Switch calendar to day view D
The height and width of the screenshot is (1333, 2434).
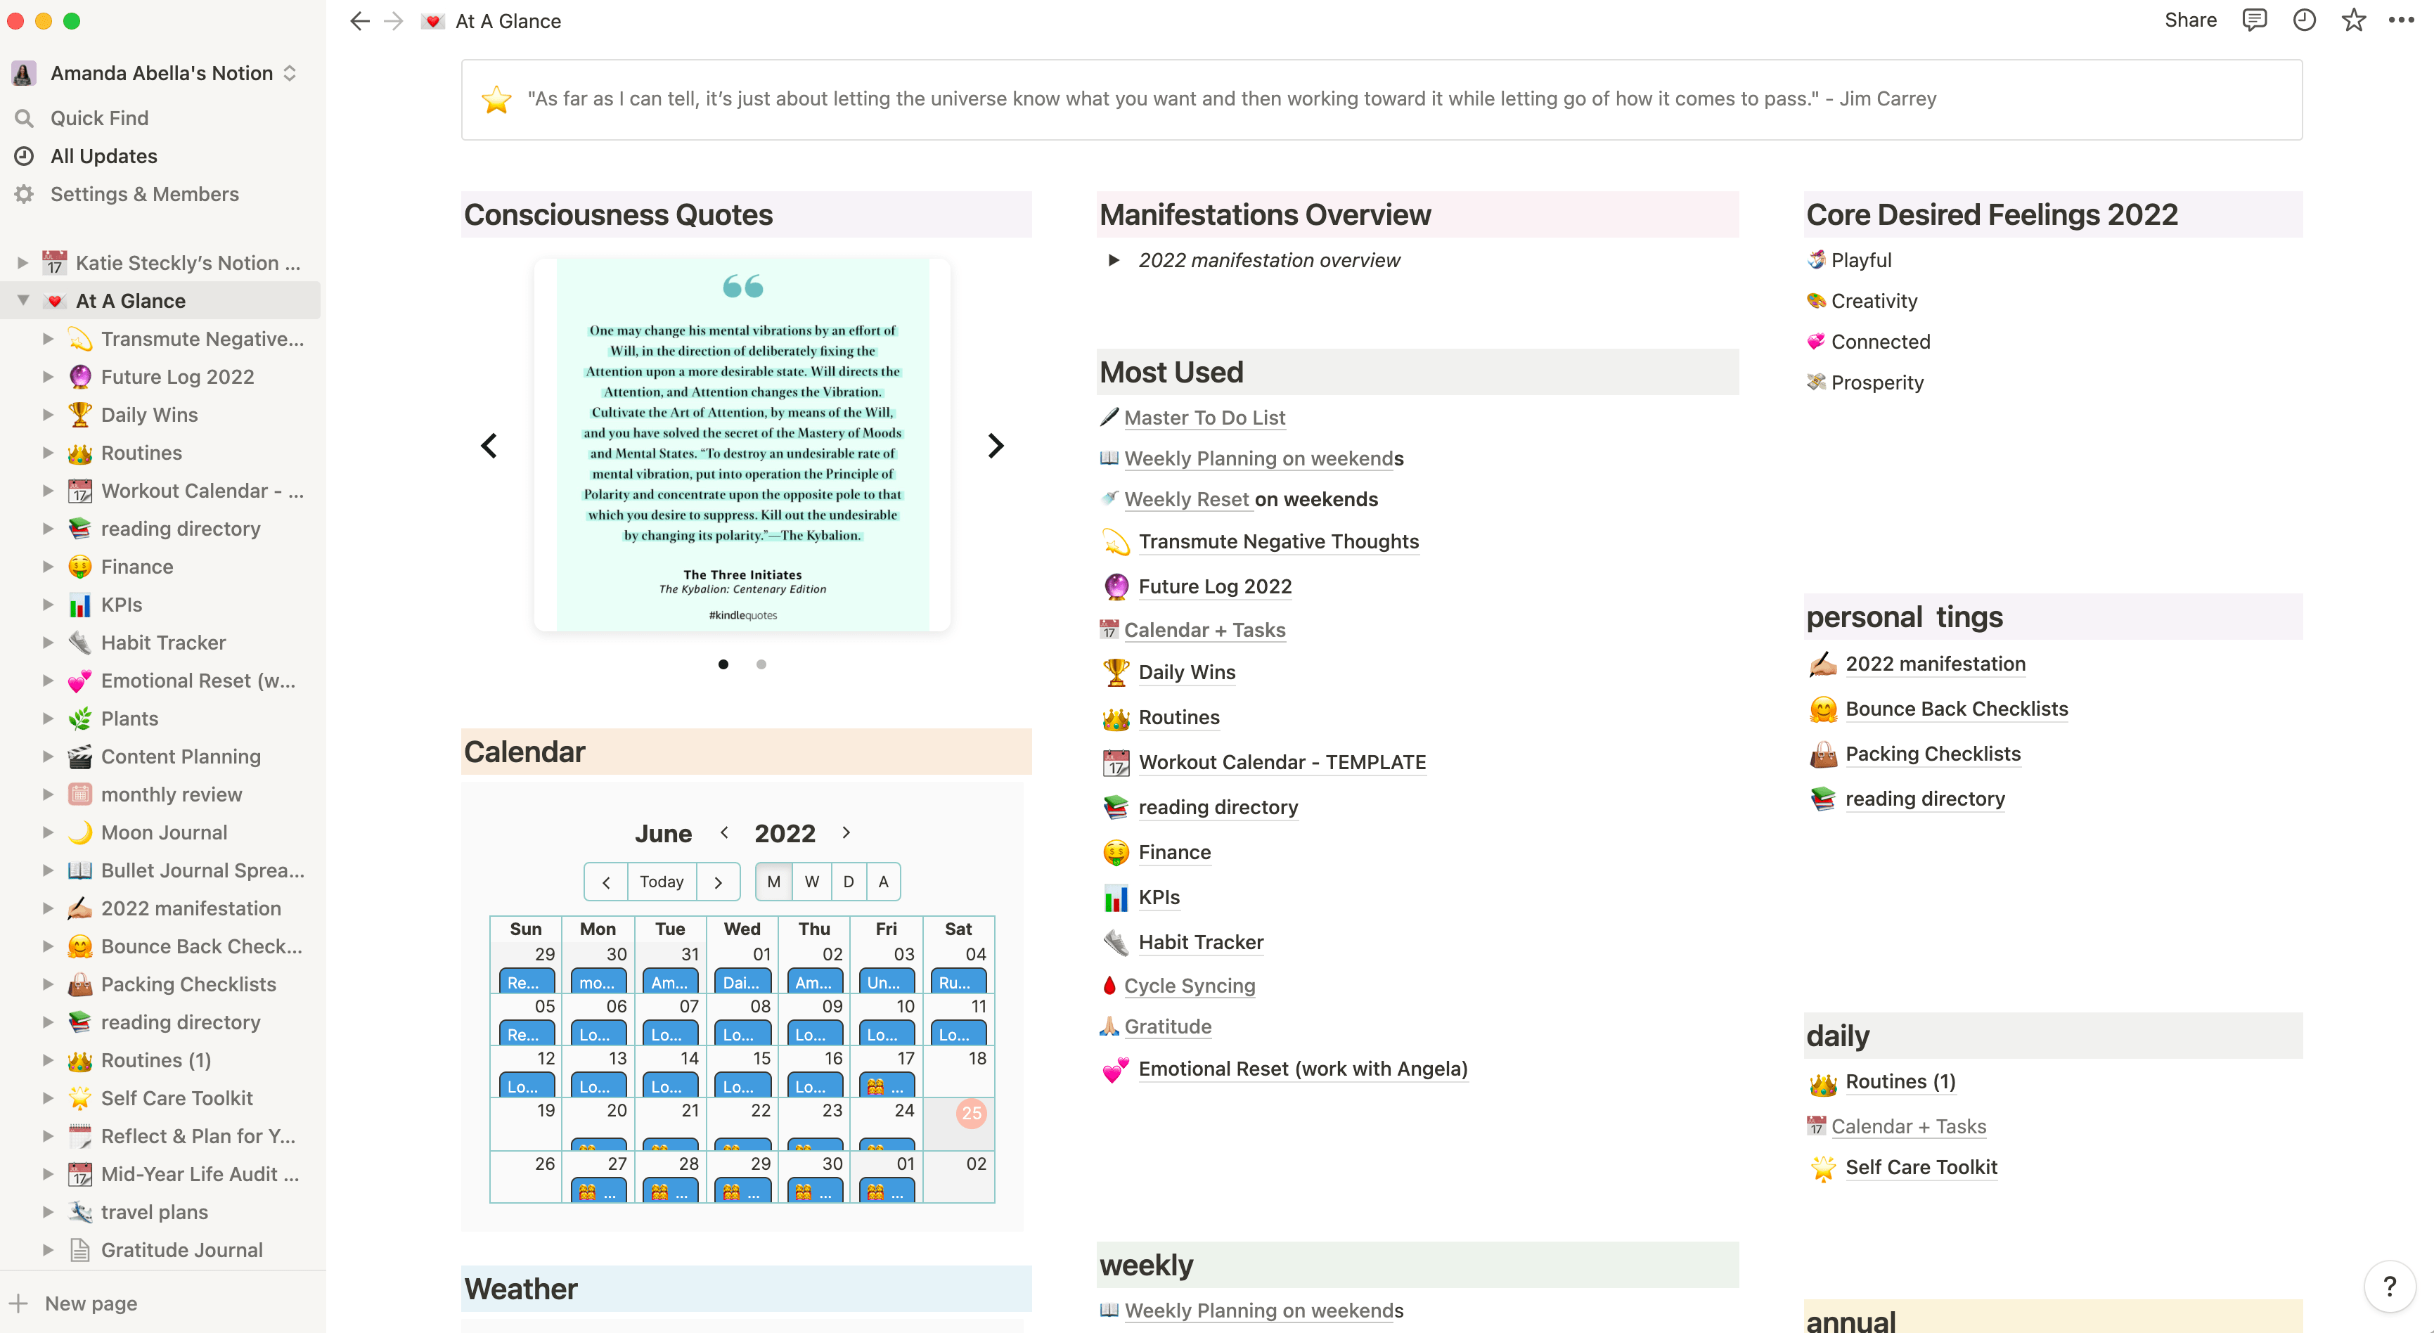point(848,882)
